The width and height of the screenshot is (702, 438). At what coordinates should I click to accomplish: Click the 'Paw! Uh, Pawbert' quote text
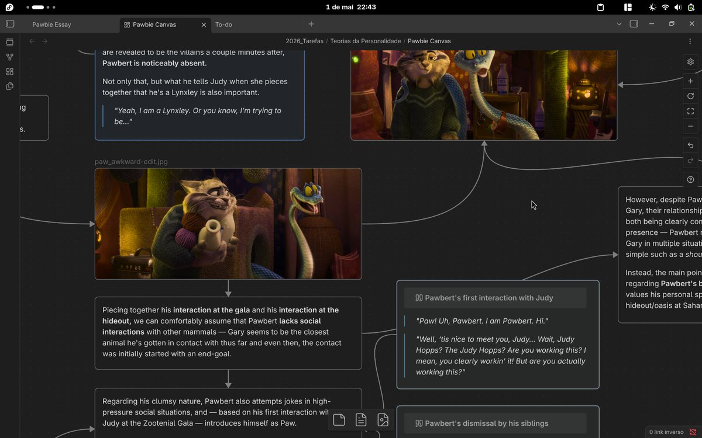[x=482, y=321]
